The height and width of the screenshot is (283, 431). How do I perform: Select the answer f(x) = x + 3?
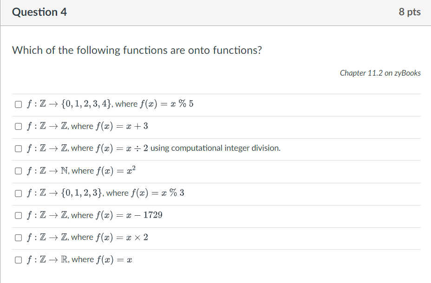(18, 126)
